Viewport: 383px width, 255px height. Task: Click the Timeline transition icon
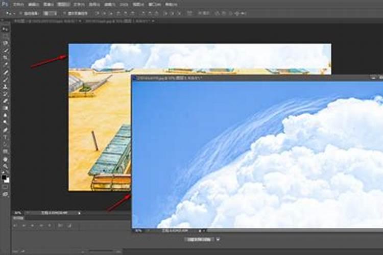tap(69, 226)
